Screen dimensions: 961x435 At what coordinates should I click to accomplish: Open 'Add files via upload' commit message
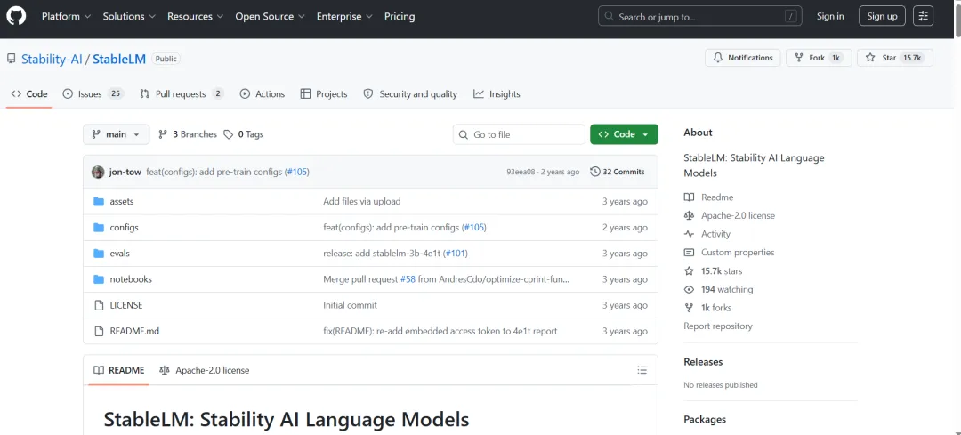[x=361, y=202]
